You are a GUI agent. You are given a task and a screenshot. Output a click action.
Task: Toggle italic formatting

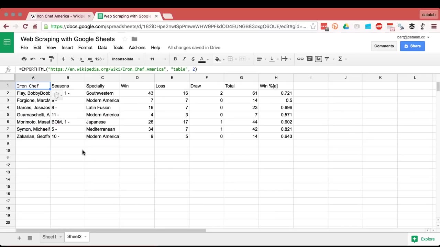pos(184,59)
